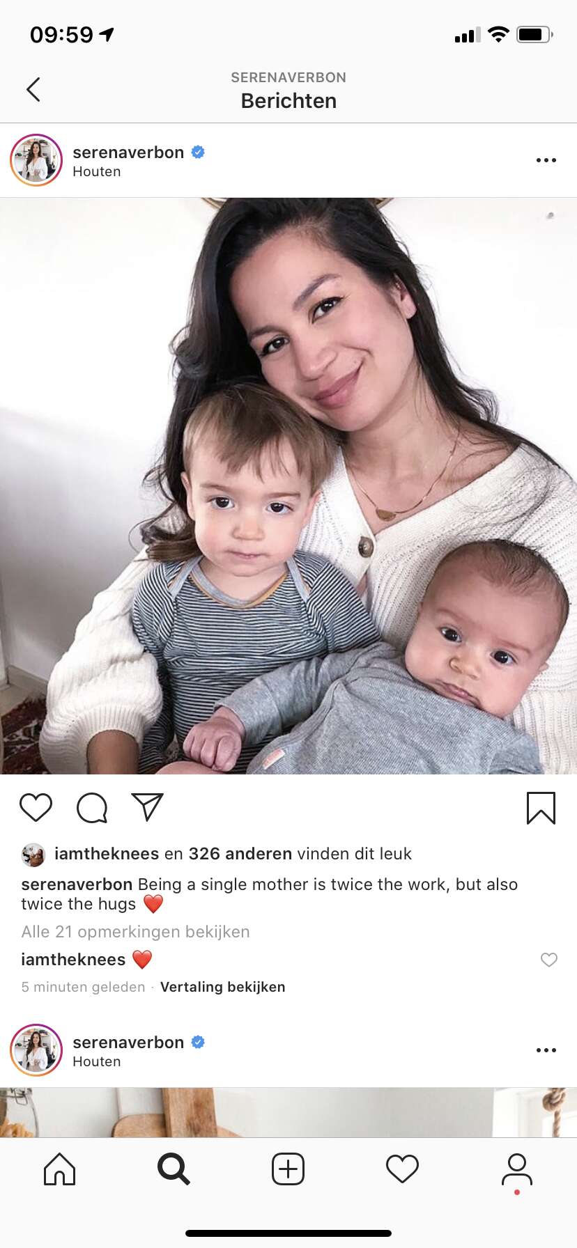577x1248 pixels.
Task: Like the post with the heart icon
Action: pyautogui.click(x=36, y=807)
